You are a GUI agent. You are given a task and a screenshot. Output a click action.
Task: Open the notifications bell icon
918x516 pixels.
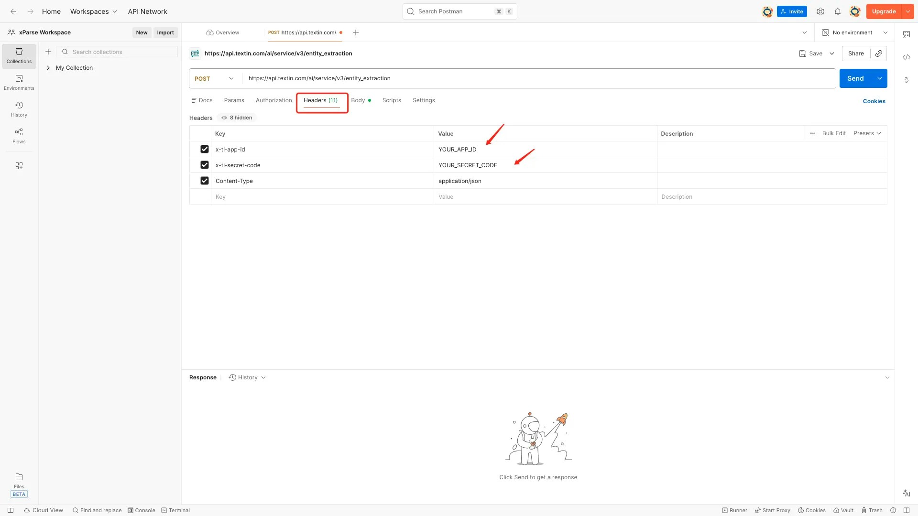point(838,11)
